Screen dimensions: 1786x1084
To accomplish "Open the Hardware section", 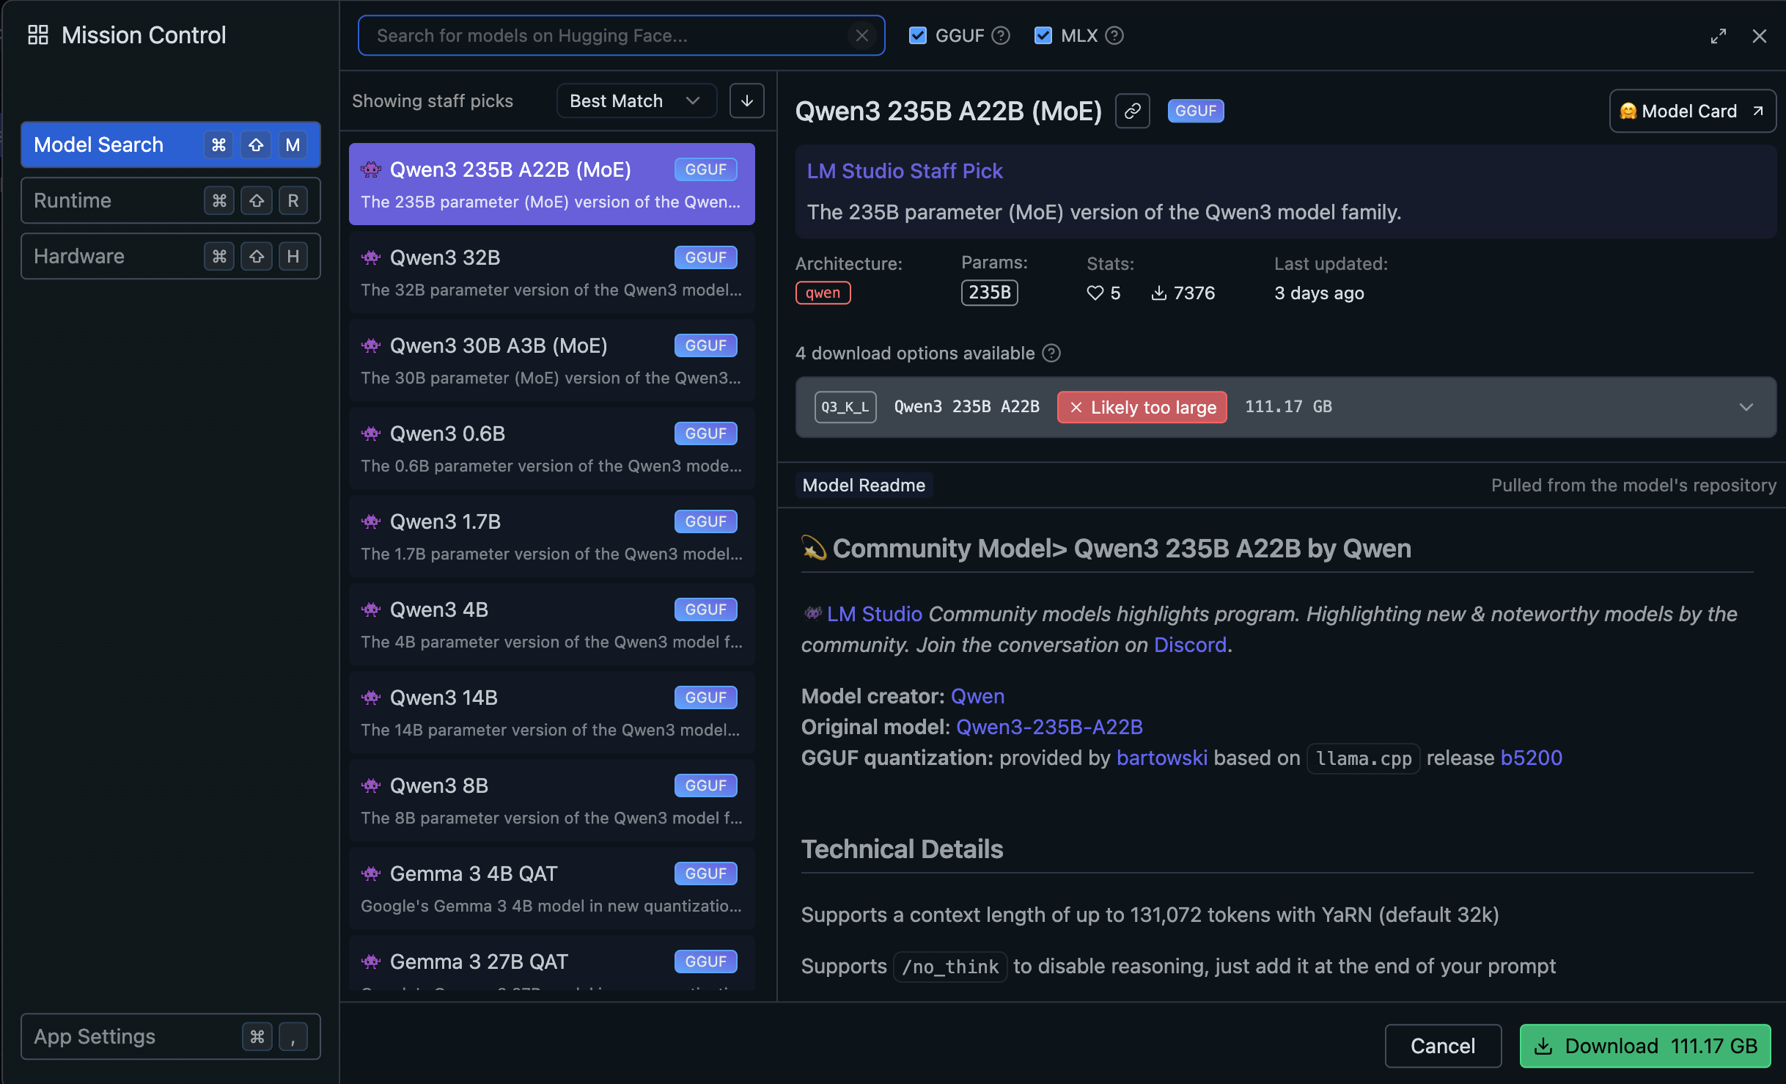I will point(170,256).
